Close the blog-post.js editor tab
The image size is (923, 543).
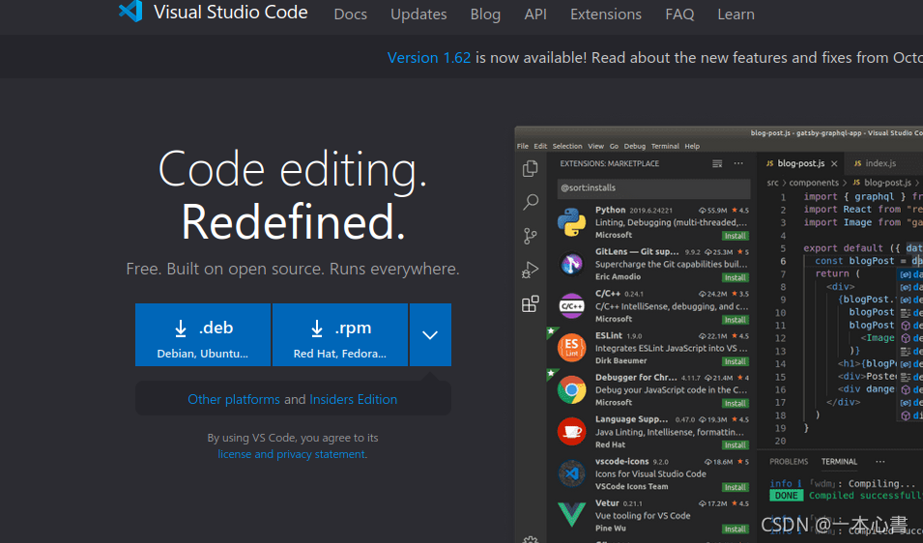pos(834,163)
